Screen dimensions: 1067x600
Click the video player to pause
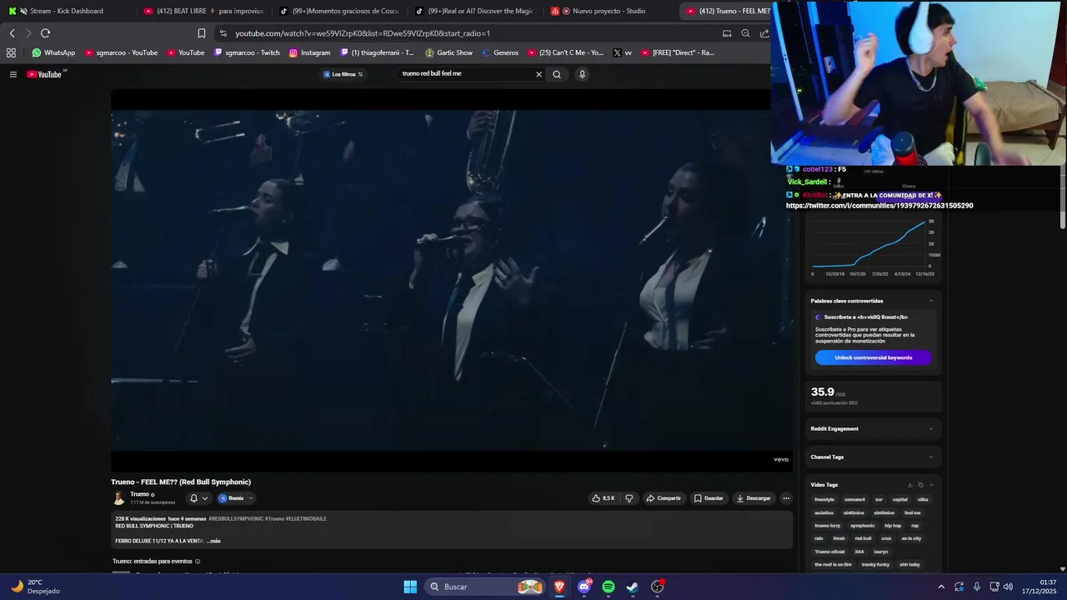(452, 281)
